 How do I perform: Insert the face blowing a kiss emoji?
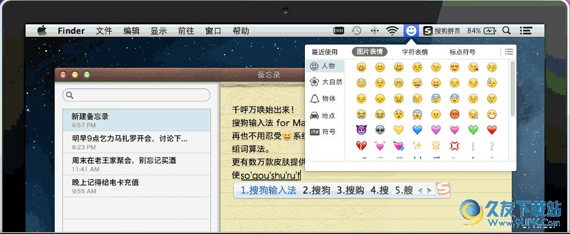(x=473, y=67)
